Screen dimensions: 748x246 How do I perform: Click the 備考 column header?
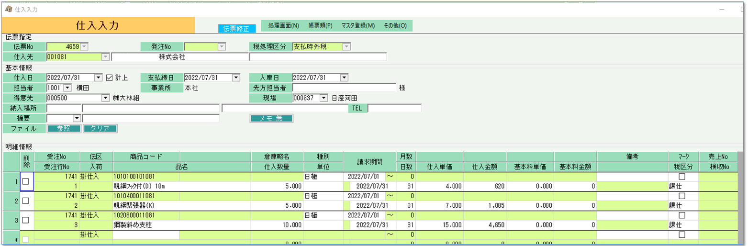[633, 157]
